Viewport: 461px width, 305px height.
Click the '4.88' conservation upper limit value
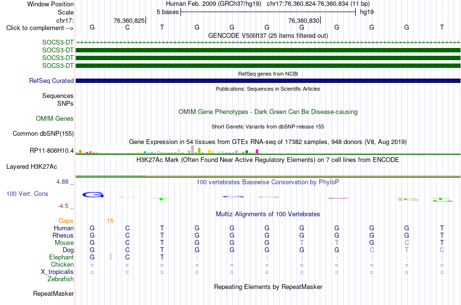point(62,182)
